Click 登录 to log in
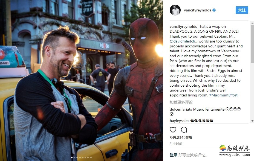This screenshot has width=254, height=161. [174, 155]
